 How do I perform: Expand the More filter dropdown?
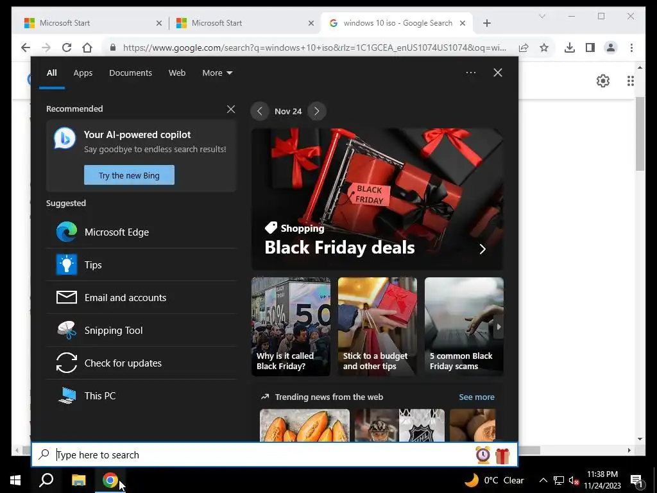click(217, 73)
